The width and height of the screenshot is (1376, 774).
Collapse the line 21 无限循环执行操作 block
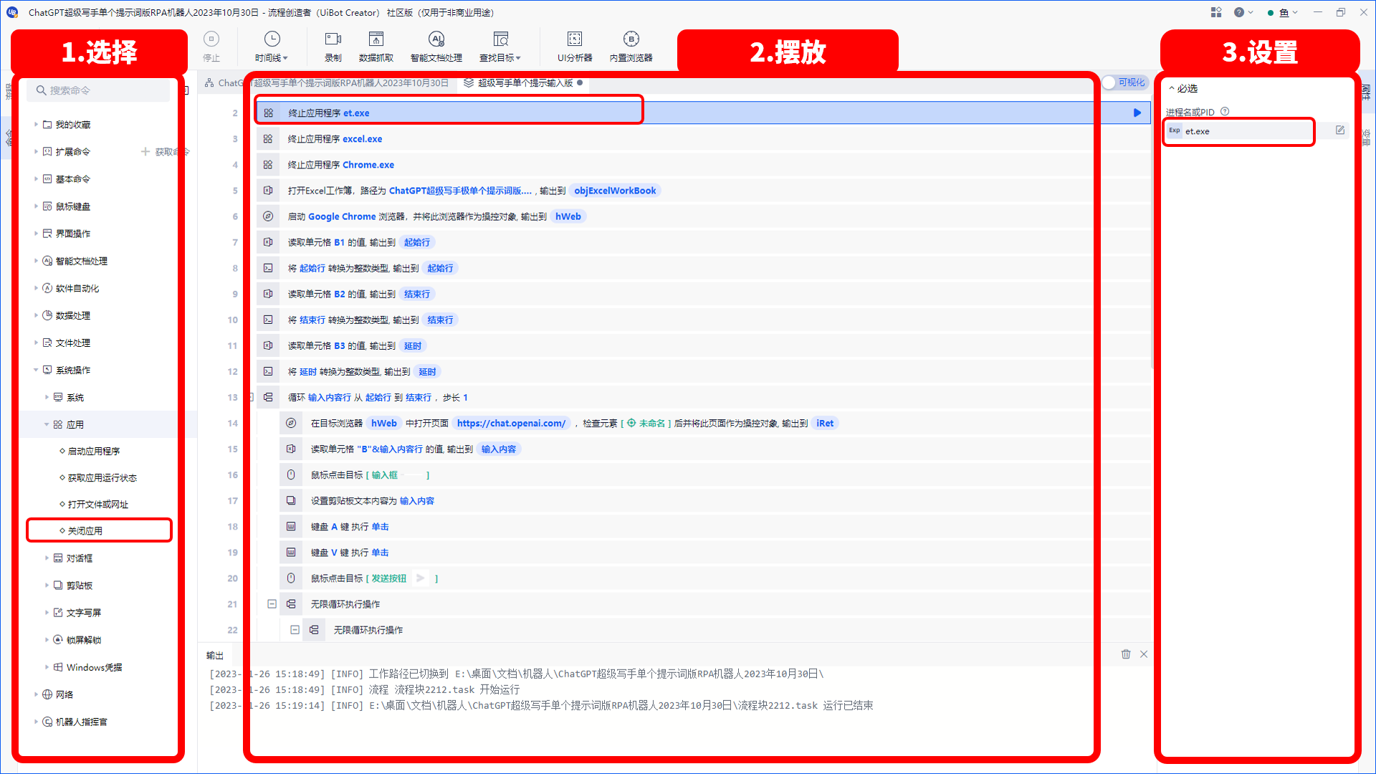click(x=272, y=604)
